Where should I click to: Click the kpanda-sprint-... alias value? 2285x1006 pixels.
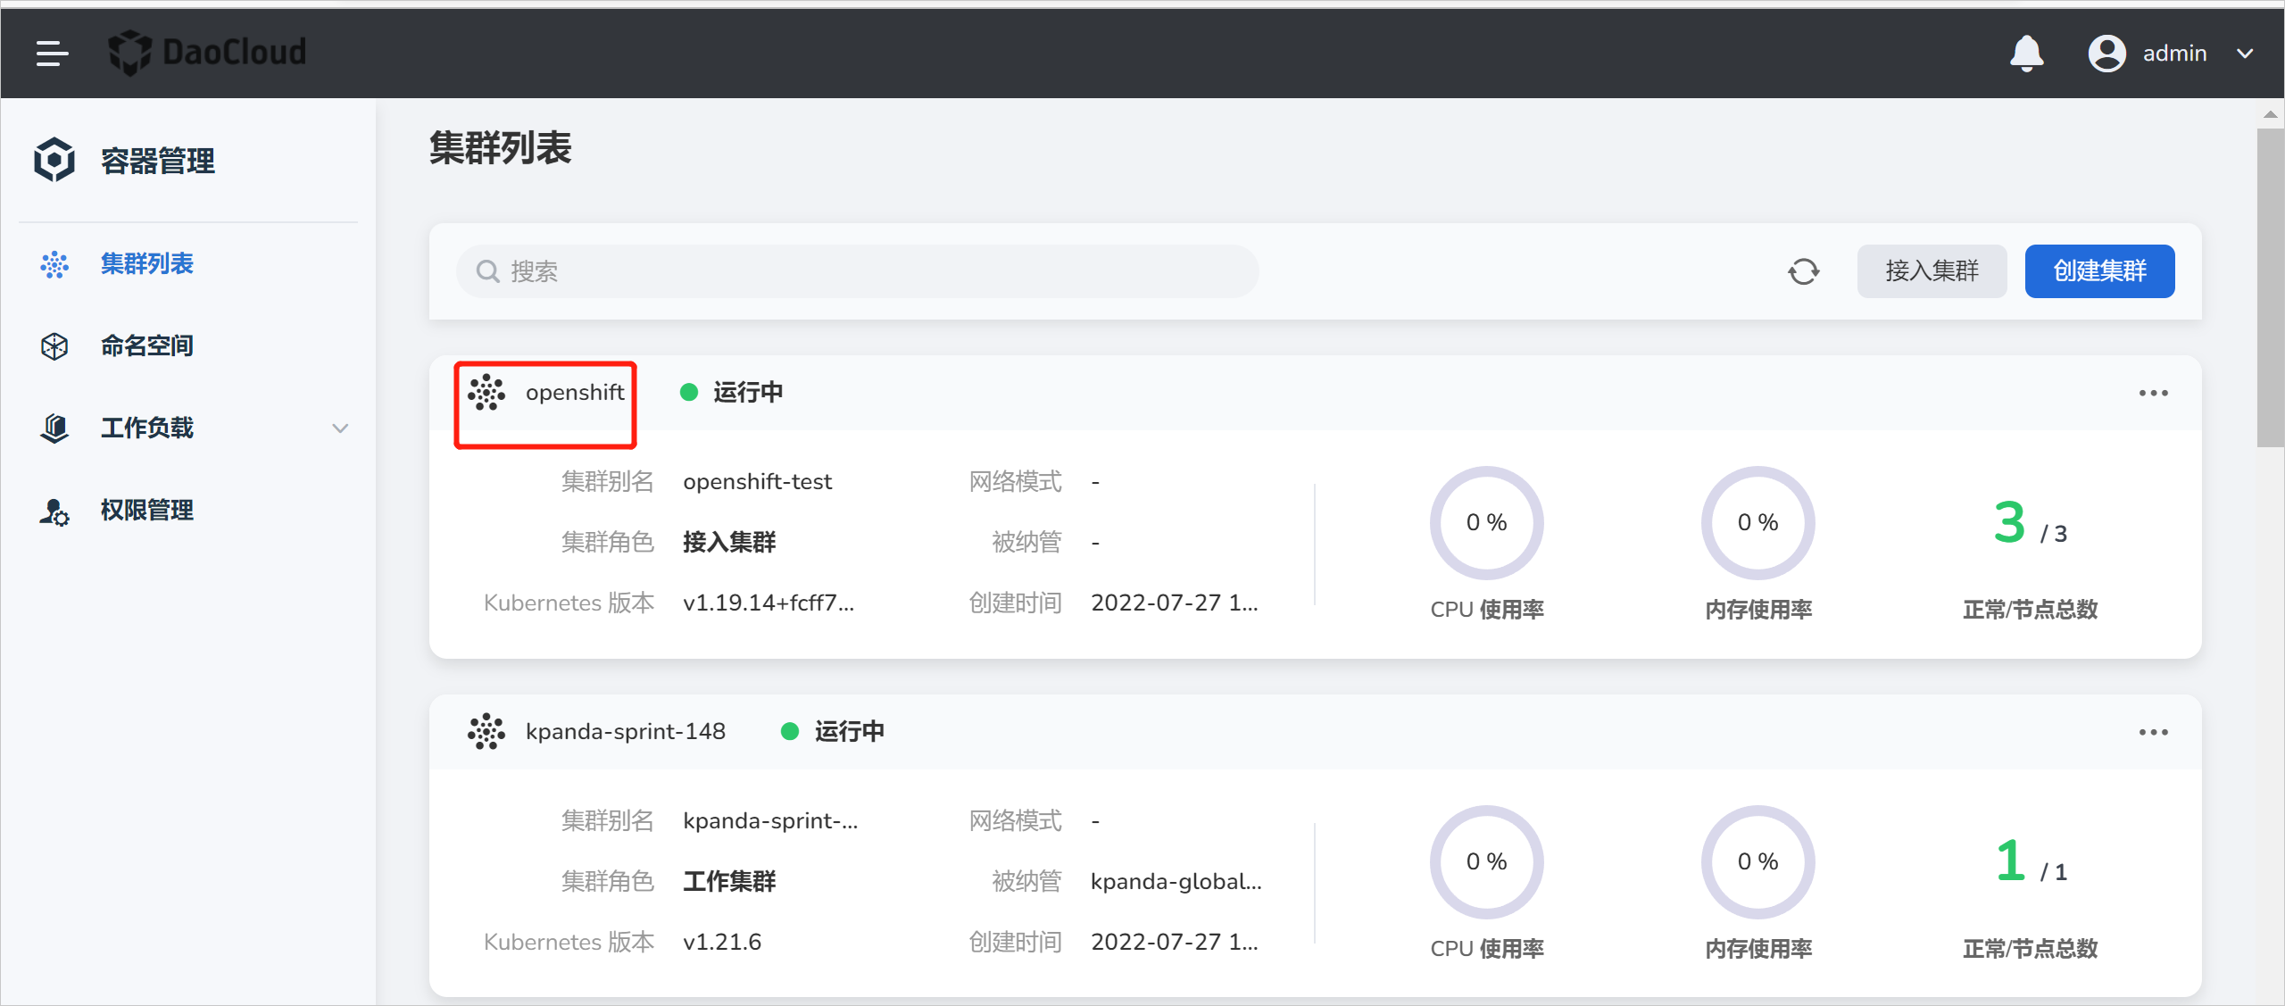point(770,821)
